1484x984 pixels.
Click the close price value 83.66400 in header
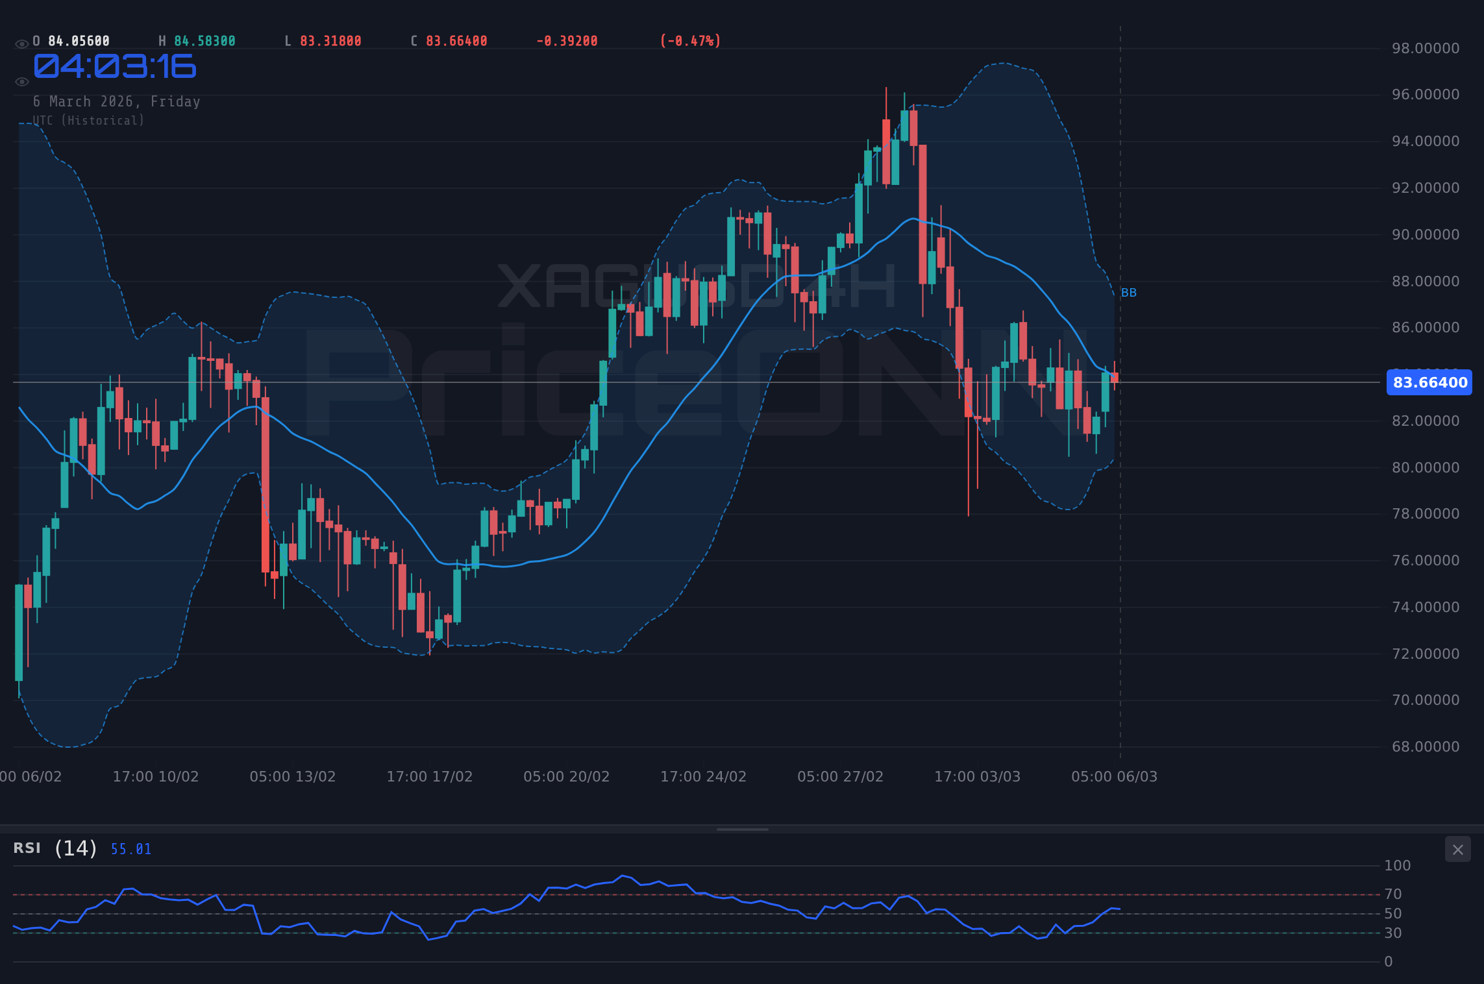[x=456, y=41]
